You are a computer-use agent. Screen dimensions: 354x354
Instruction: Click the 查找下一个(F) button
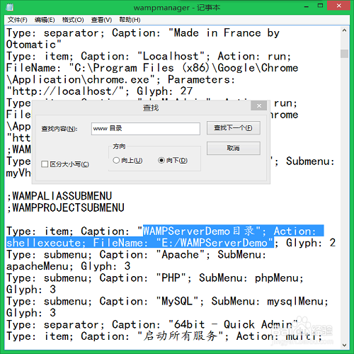pyautogui.click(x=234, y=128)
